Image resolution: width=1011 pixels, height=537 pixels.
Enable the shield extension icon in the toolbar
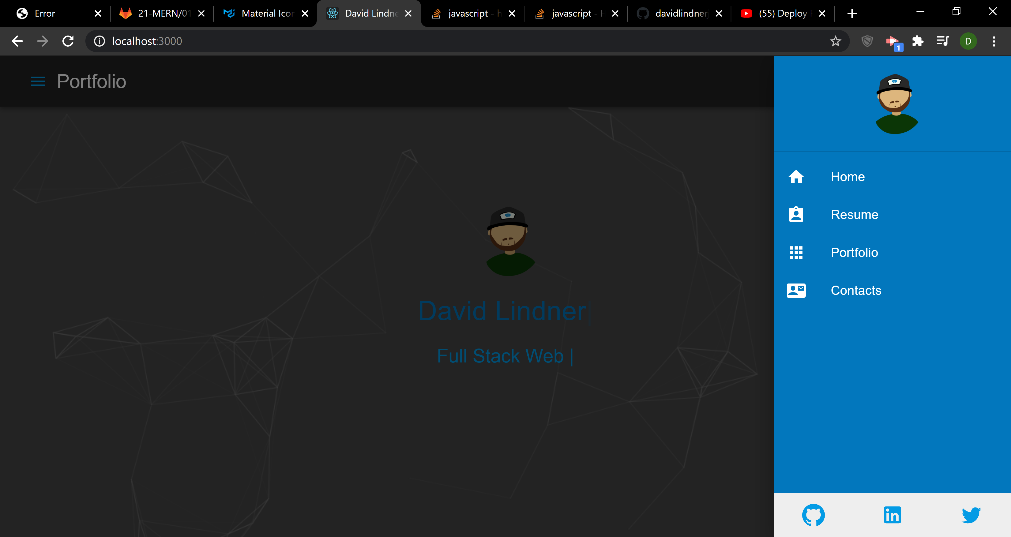(866, 41)
